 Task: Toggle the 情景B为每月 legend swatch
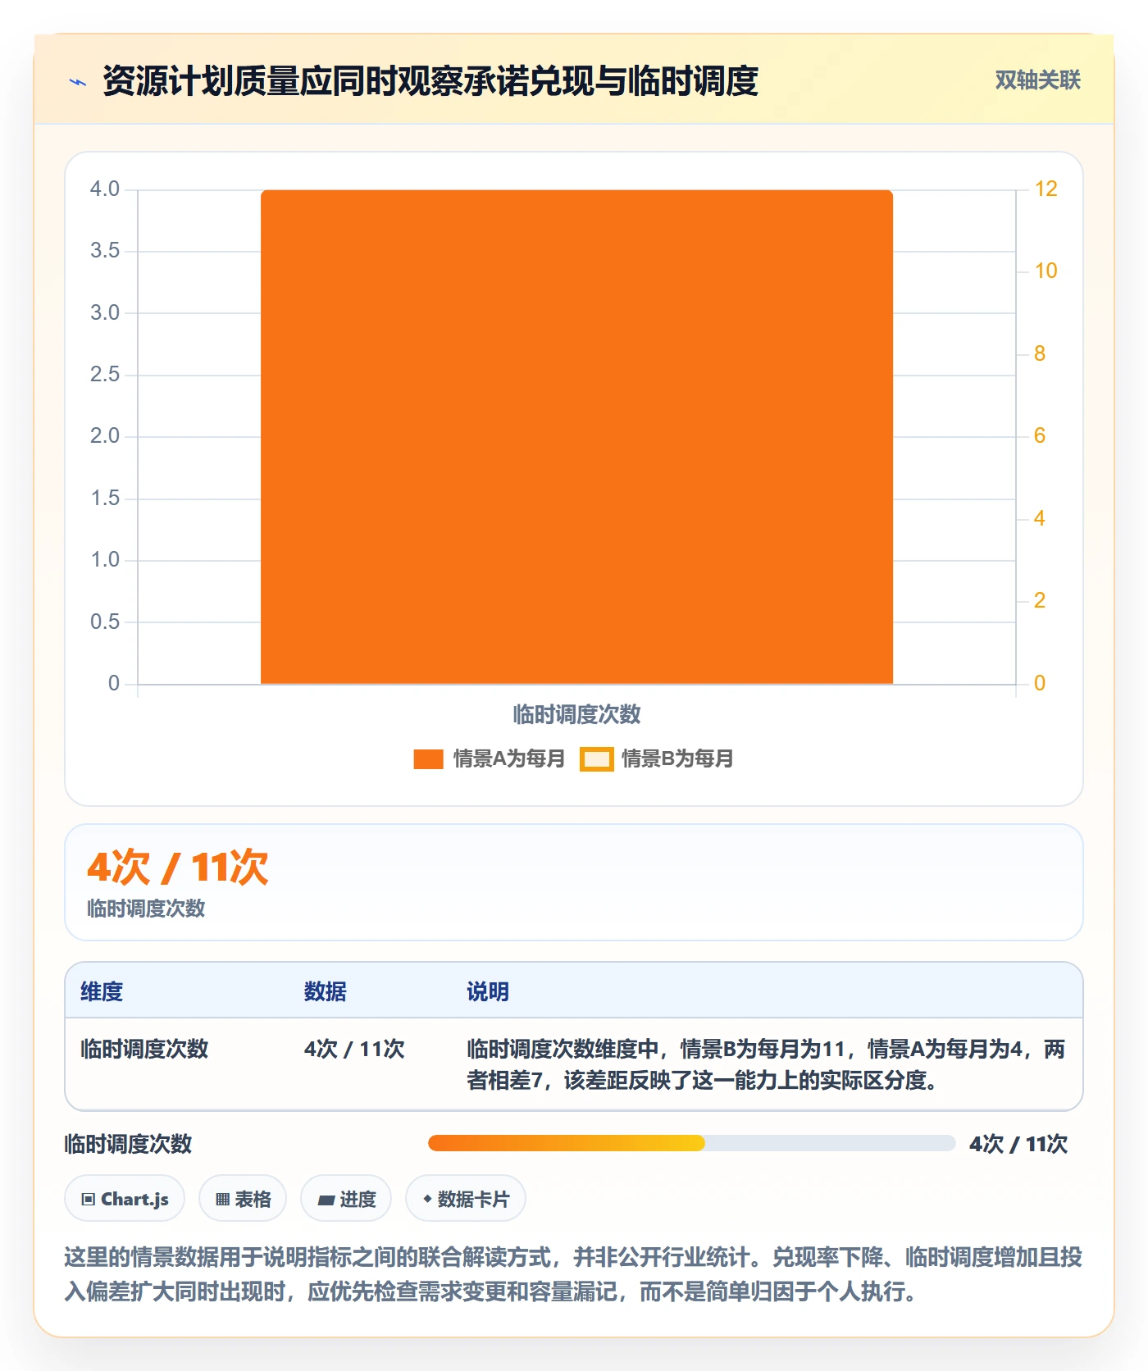(x=596, y=759)
